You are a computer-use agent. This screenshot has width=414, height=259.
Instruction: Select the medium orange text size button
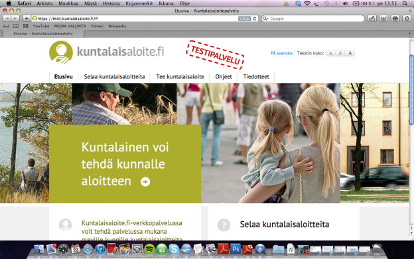pyautogui.click(x=340, y=53)
